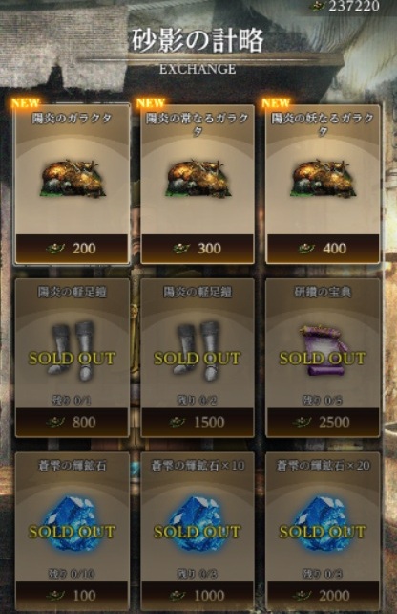The image size is (397, 614).
Task: Tap the 800 price bar
Action: [73, 422]
